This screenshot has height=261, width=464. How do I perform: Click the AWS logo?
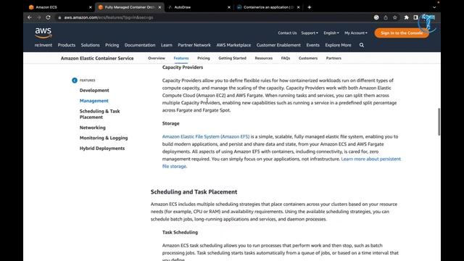[x=43, y=33]
